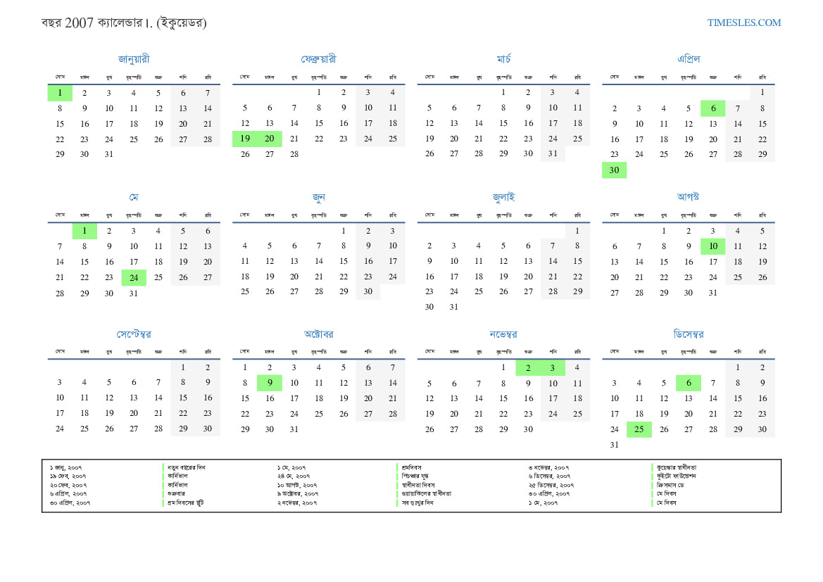Select highlighted February 19 date cell
Screen dimensions: 823x582
pos(245,139)
